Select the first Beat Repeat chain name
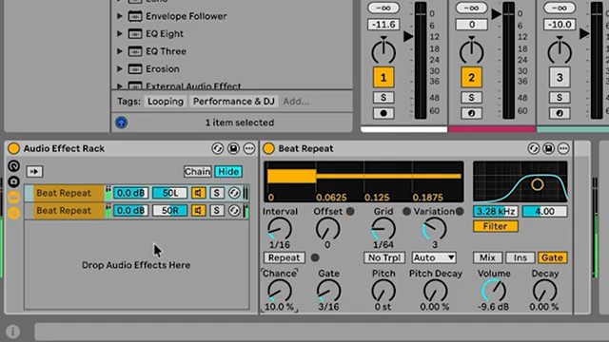Viewport: 609px width, 342px height. click(64, 193)
